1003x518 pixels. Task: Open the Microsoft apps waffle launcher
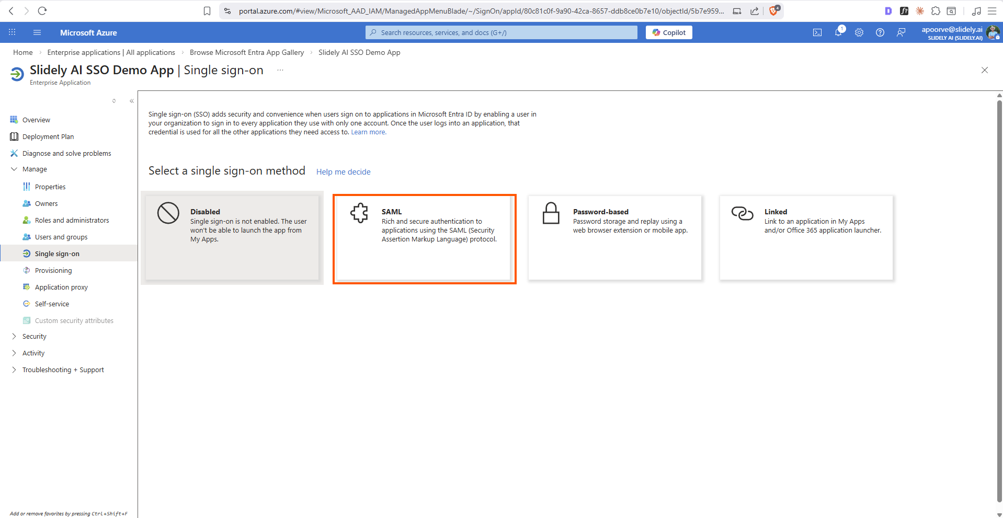click(12, 32)
